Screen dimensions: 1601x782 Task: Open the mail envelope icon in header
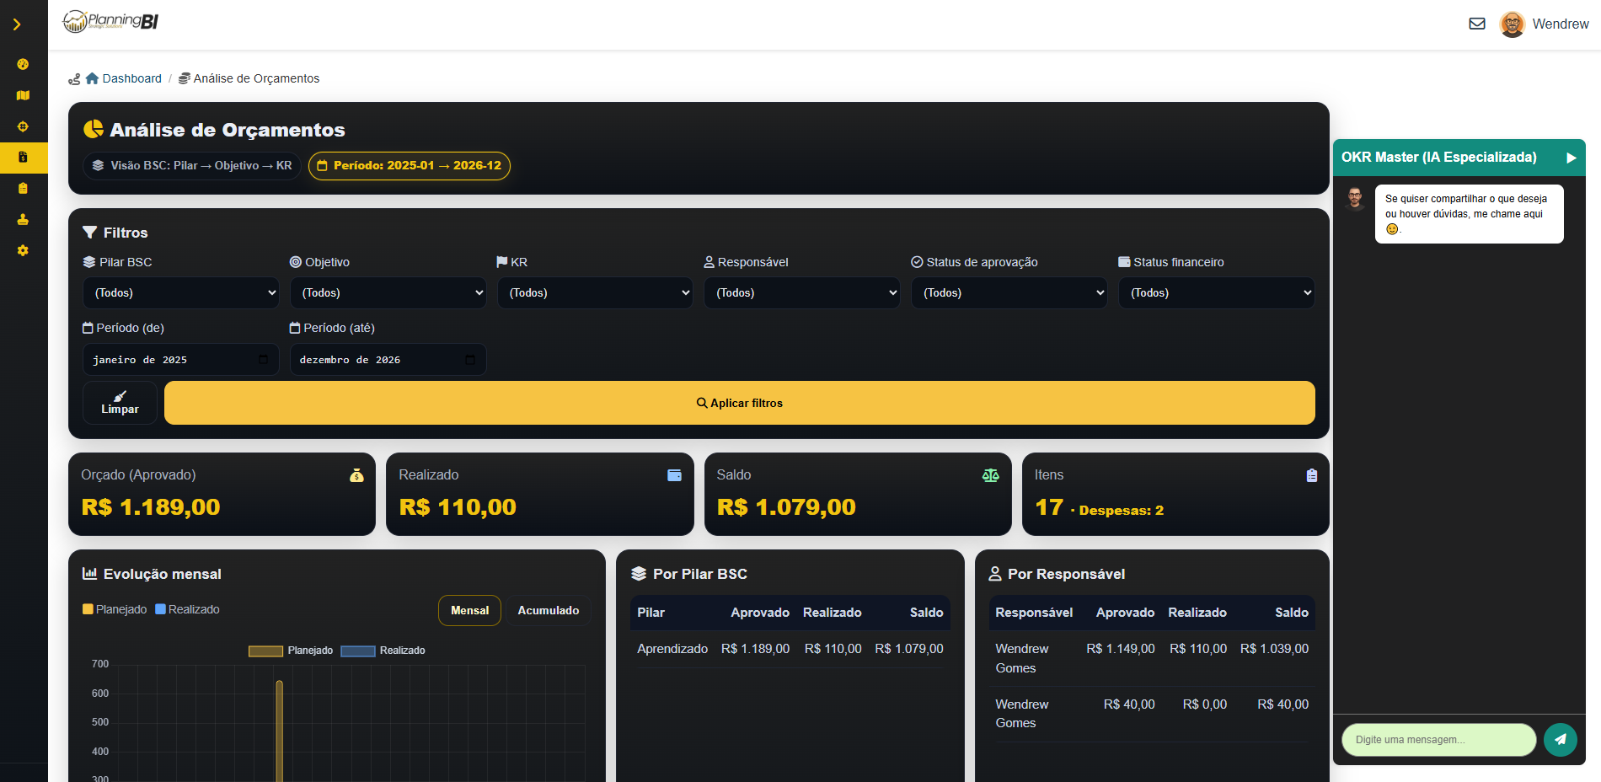[x=1477, y=24]
